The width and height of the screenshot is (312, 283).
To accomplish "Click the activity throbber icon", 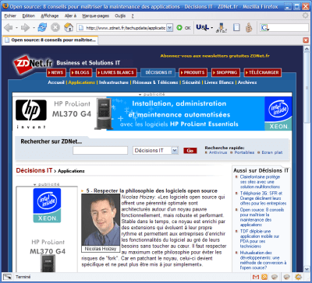I will pos(305,16).
